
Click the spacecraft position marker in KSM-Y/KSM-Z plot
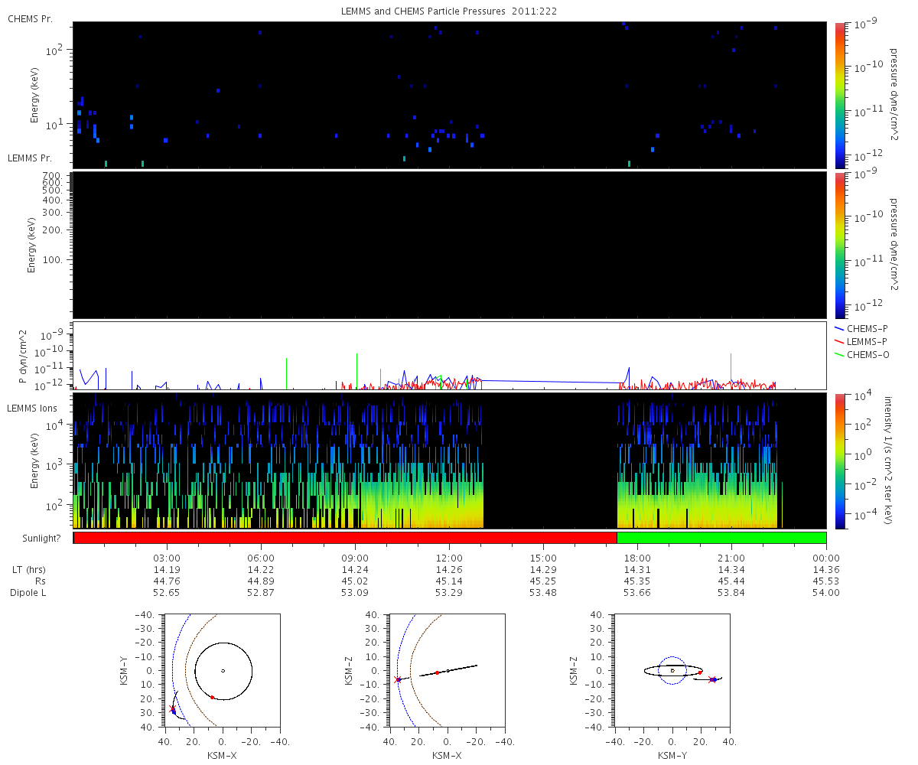(713, 679)
